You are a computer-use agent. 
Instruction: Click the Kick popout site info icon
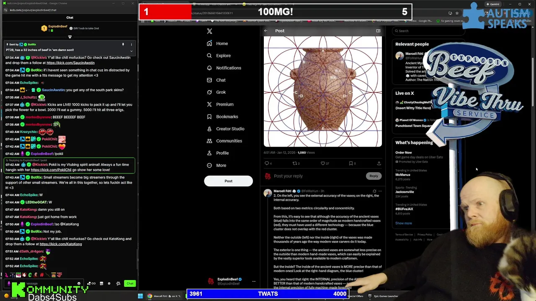click(x=5, y=10)
